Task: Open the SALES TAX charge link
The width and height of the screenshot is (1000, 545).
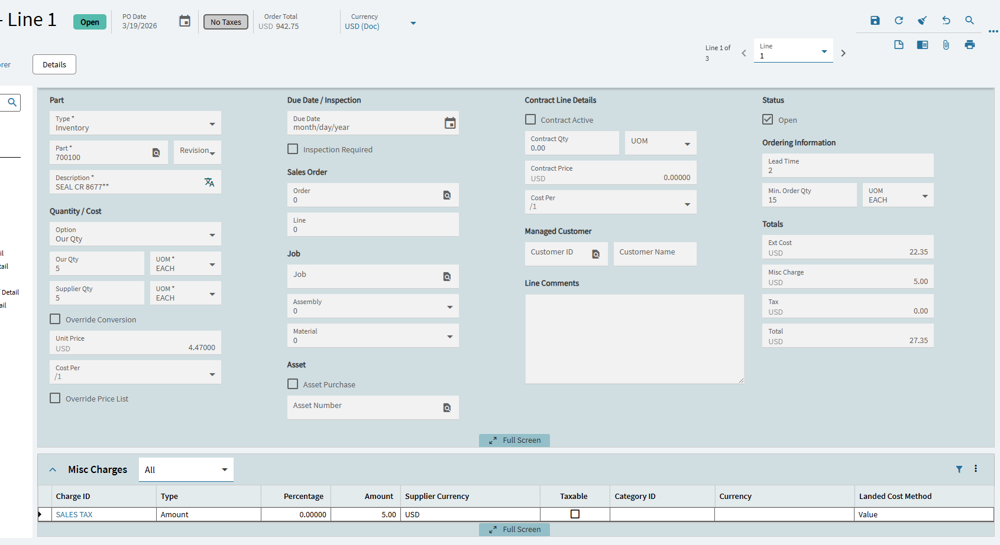Action: coord(74,514)
